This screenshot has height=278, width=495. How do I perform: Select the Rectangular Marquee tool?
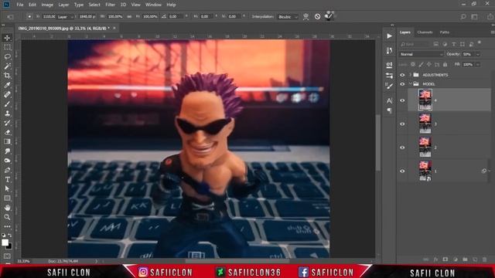point(7,47)
